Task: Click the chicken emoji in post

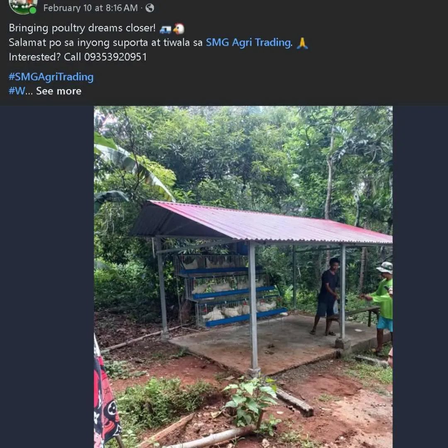Action: [179, 29]
